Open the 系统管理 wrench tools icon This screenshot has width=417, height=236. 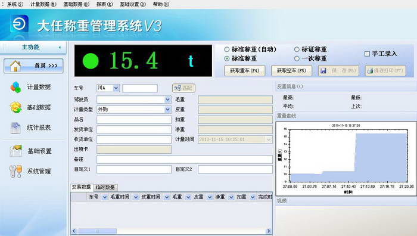pos(15,172)
